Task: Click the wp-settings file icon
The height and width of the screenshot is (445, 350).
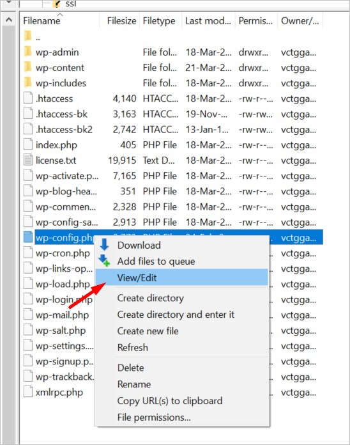Action: 27,346
